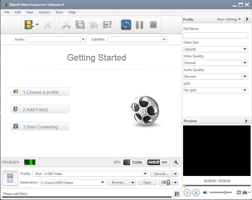Click the Save As button
Screen dimensions: 252x200
coord(162,174)
